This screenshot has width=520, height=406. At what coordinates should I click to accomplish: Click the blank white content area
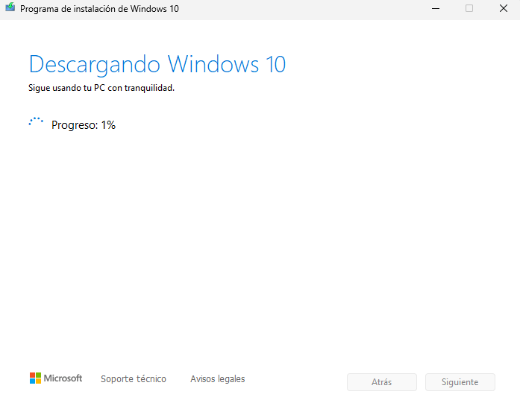(x=261, y=246)
